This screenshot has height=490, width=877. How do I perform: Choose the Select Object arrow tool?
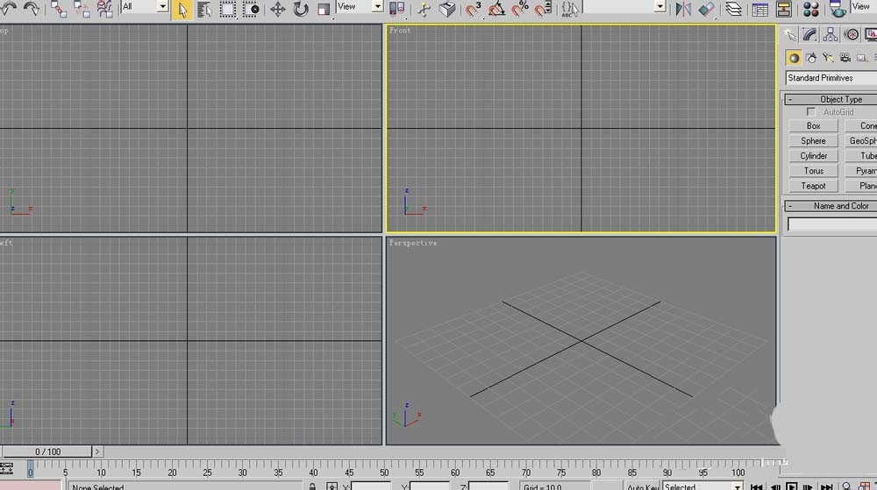click(182, 10)
